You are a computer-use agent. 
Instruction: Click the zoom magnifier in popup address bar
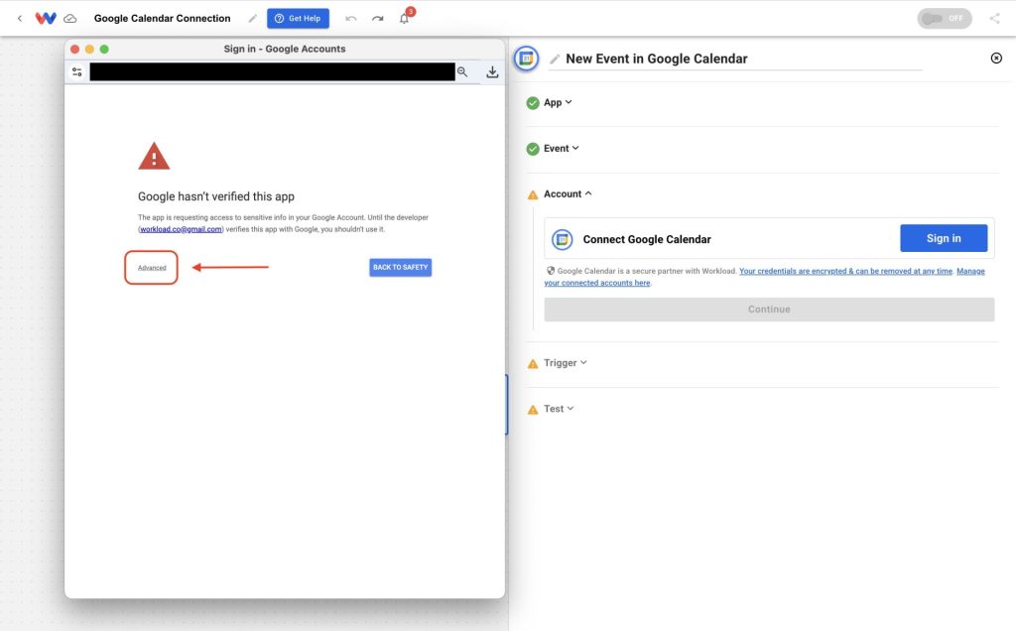click(462, 71)
